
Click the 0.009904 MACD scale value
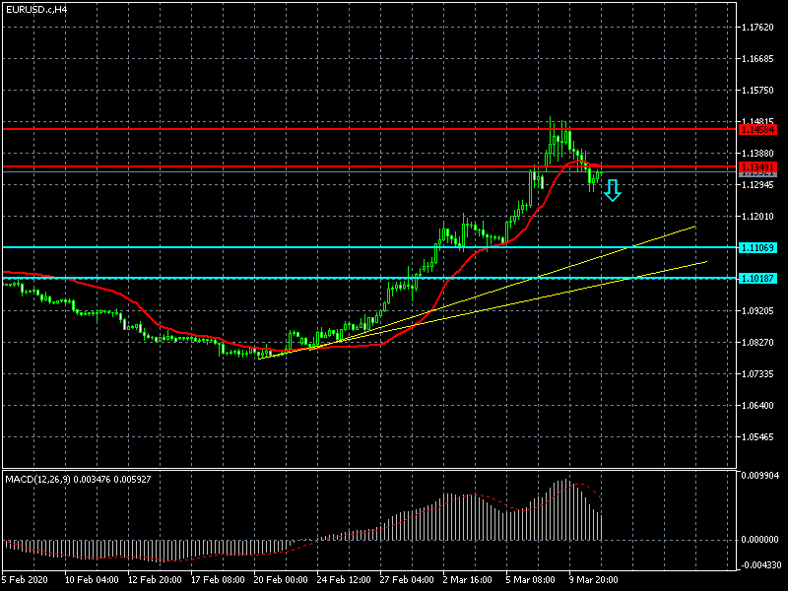[x=759, y=476]
